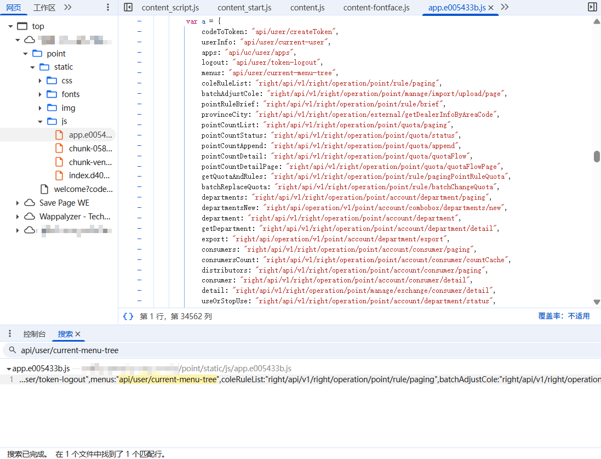Click the img folder icon

click(x=51, y=108)
